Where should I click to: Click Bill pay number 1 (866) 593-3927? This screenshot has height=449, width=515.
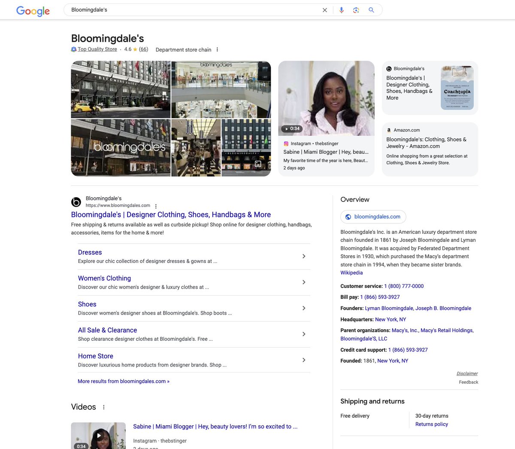click(380, 297)
